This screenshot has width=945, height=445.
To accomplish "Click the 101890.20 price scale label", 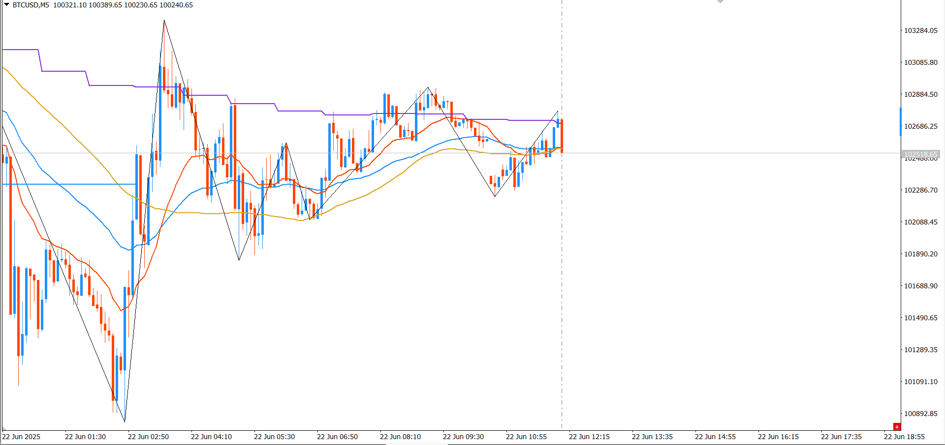I will point(920,254).
